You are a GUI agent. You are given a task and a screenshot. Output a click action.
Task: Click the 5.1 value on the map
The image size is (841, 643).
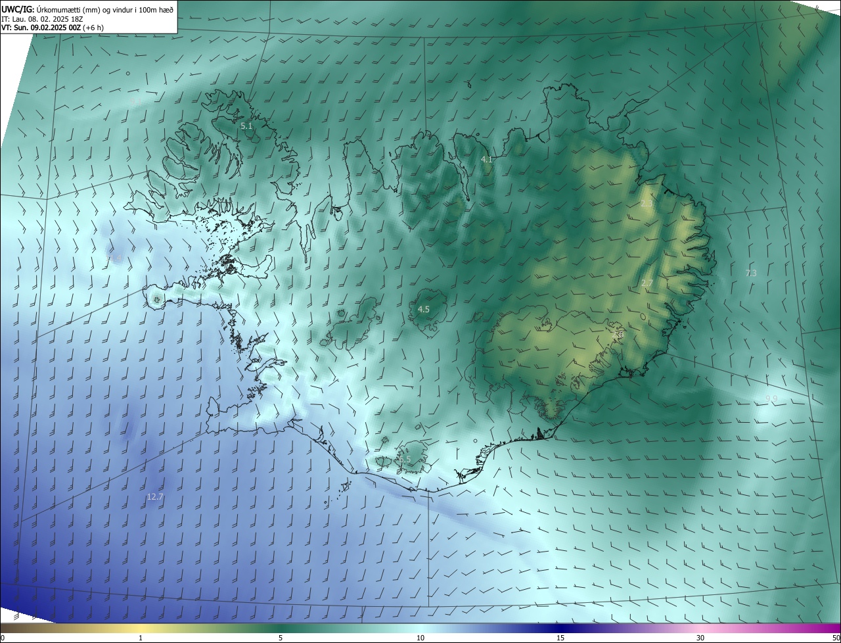coord(246,126)
